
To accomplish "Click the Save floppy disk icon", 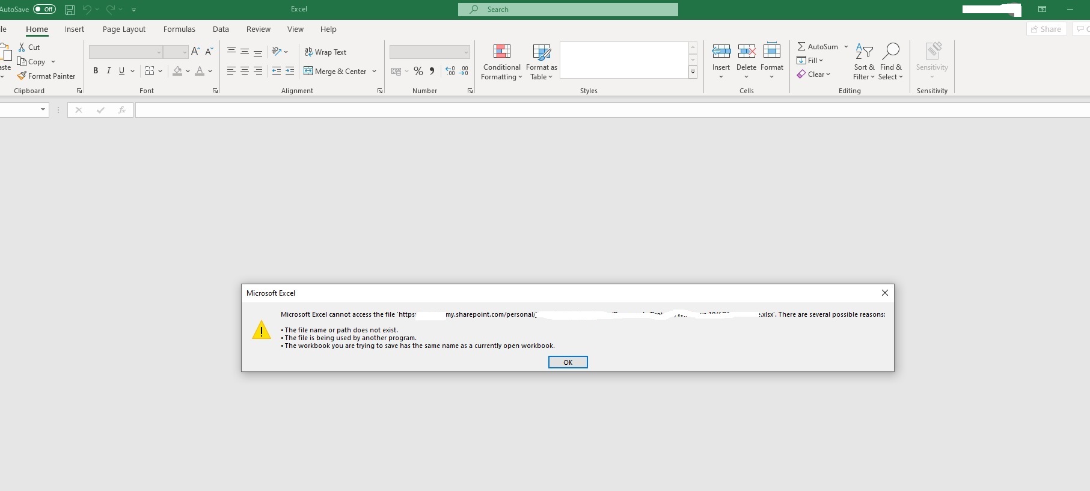I will pos(70,10).
